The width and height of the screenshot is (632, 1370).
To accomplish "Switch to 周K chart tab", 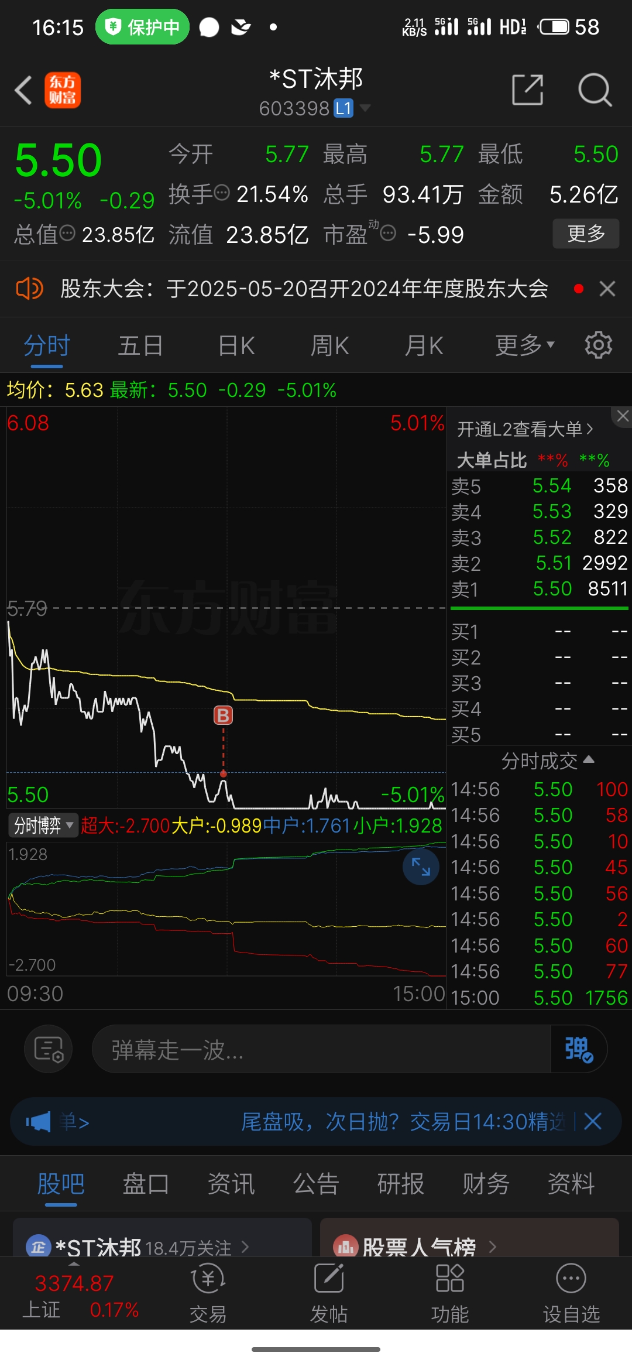I will 330,345.
